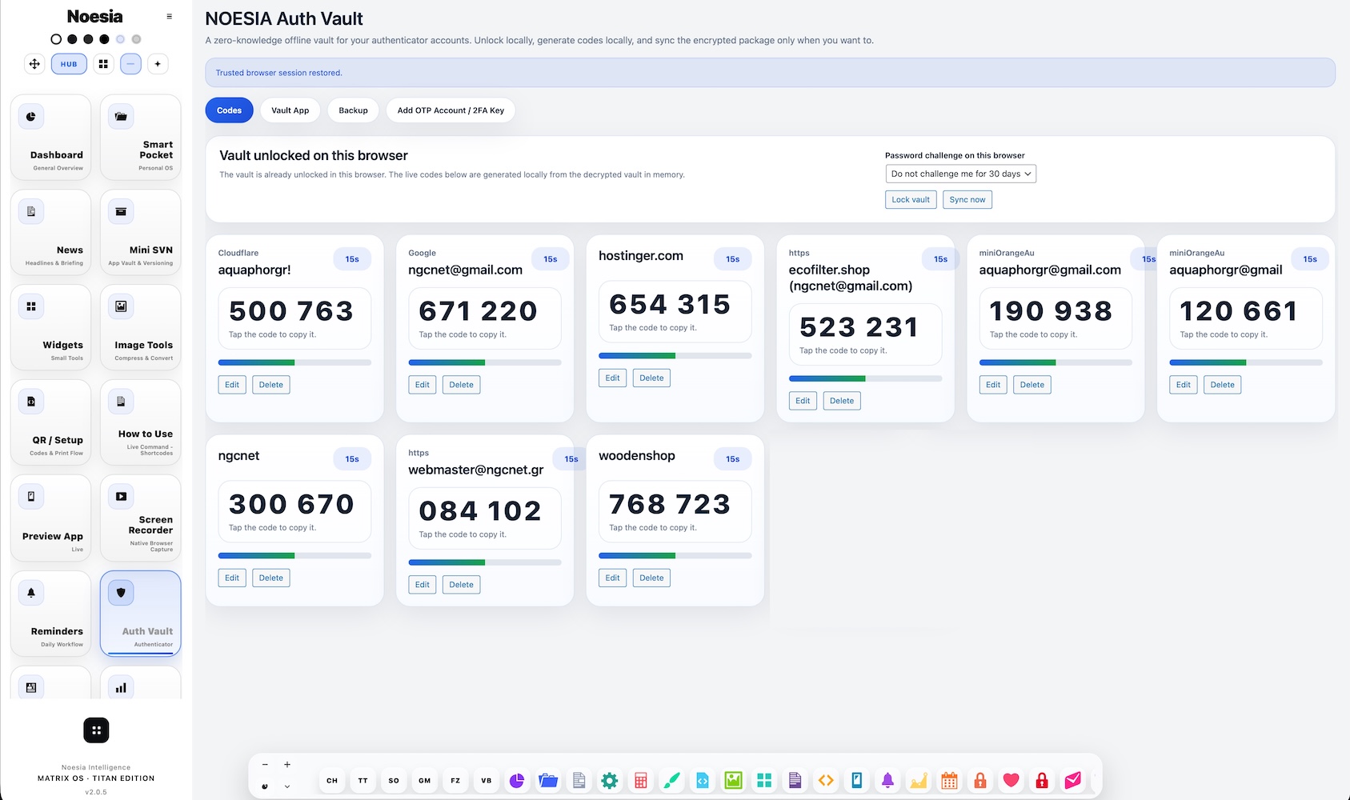1350x800 pixels.
Task: Click the purple bell dock icon
Action: tap(887, 780)
